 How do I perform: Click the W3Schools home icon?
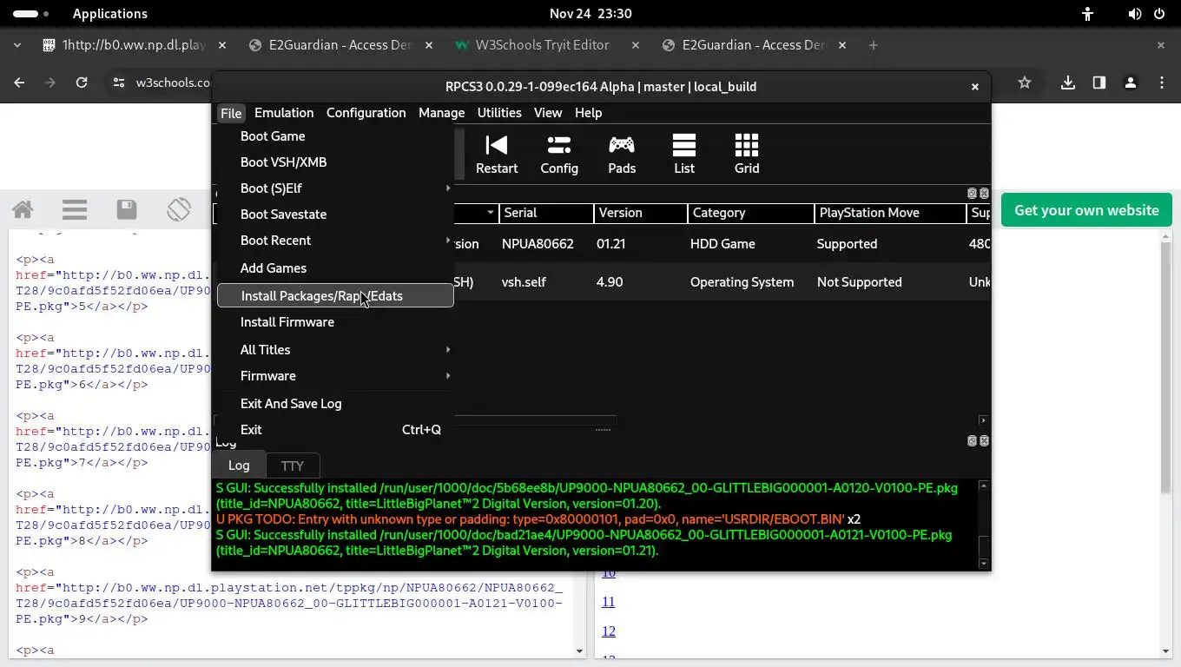pos(23,209)
